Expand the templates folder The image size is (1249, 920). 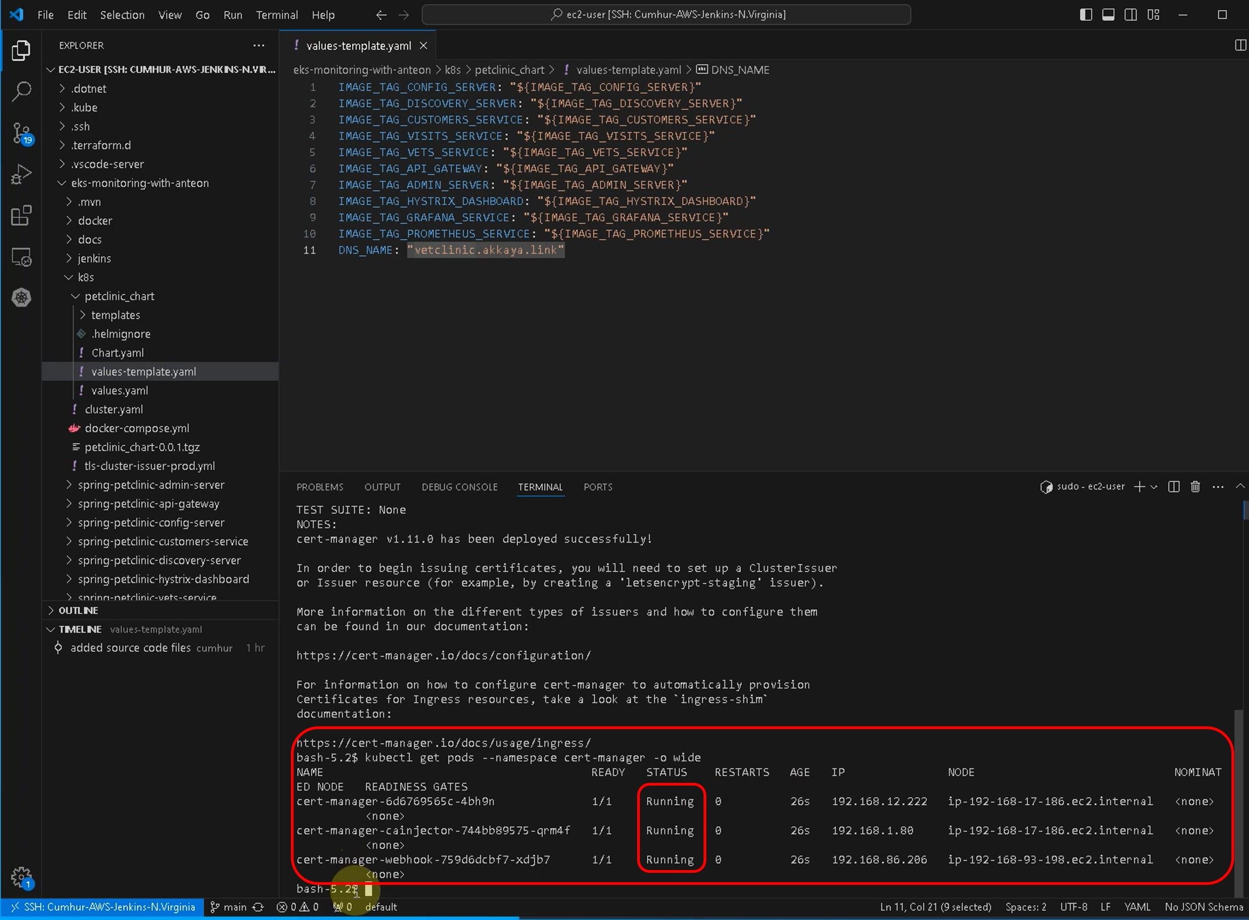click(x=115, y=315)
